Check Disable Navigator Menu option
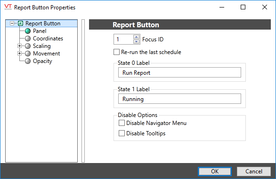 122,123
